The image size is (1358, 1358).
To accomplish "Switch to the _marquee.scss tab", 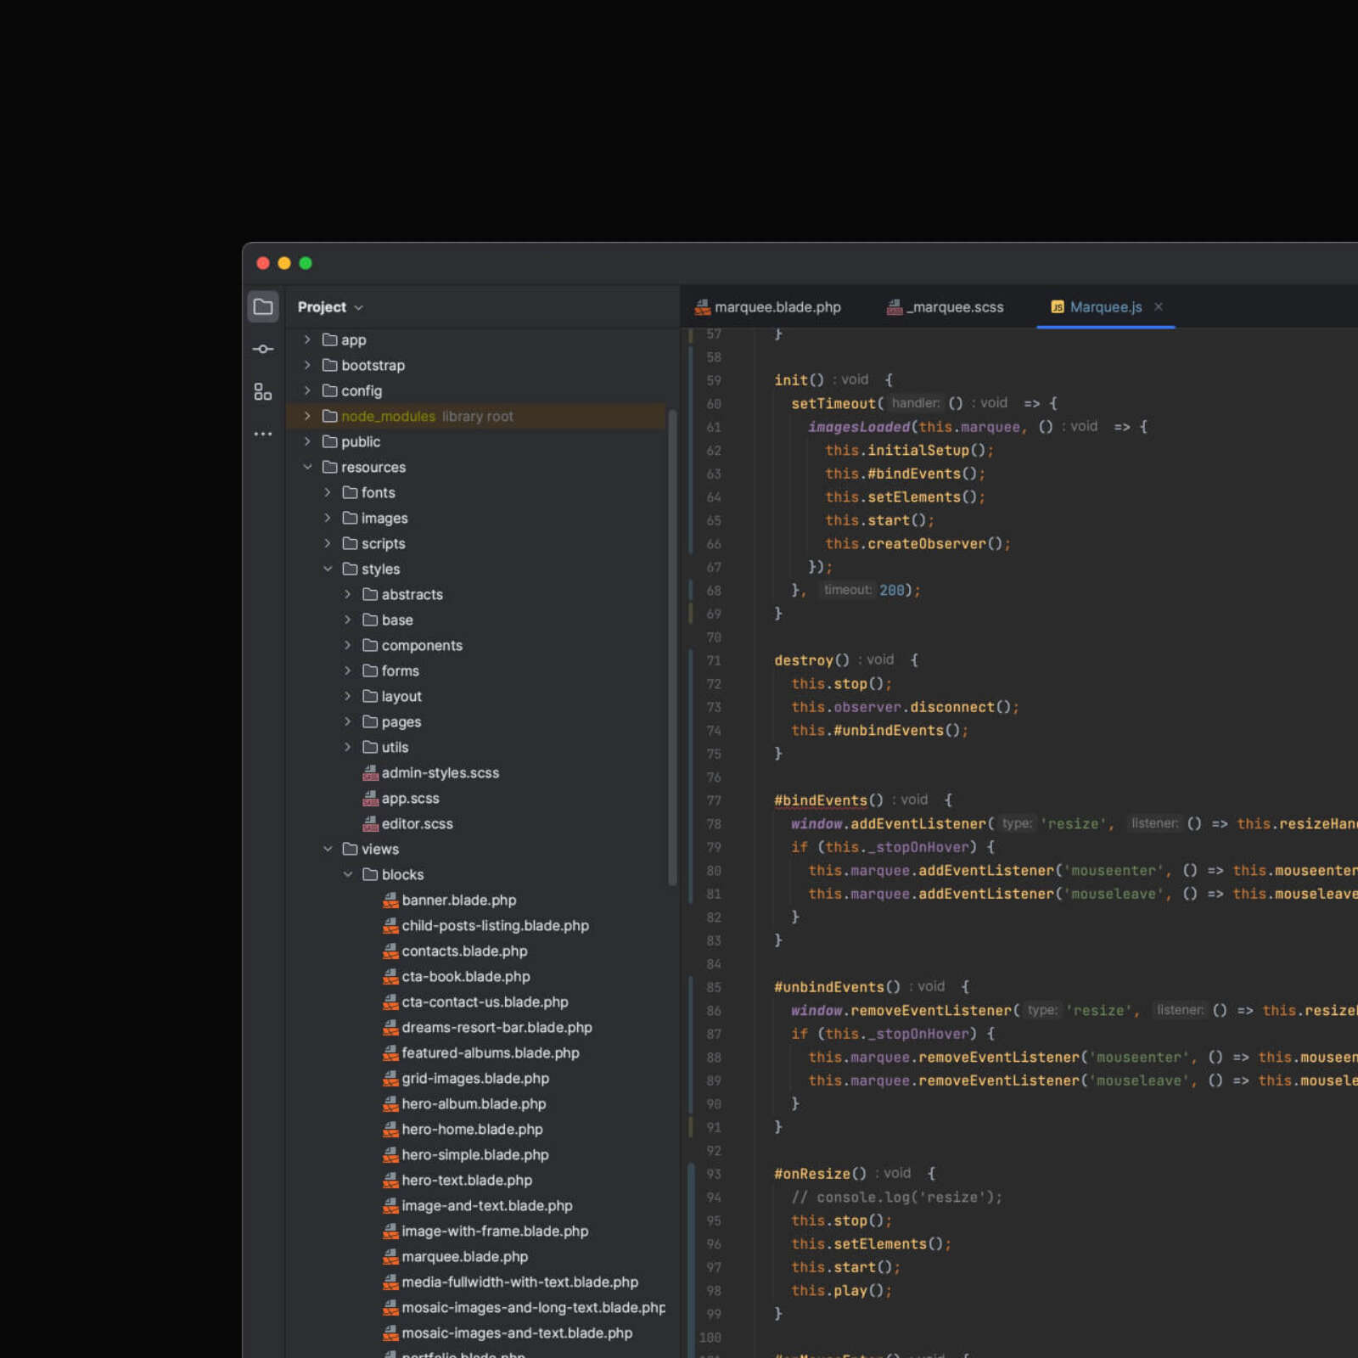I will coord(954,307).
